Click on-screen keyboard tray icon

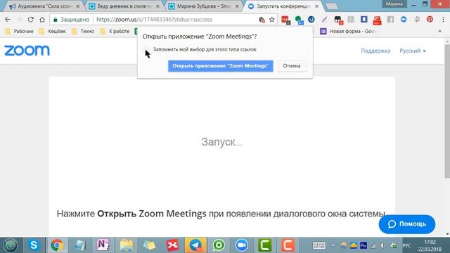point(319,245)
